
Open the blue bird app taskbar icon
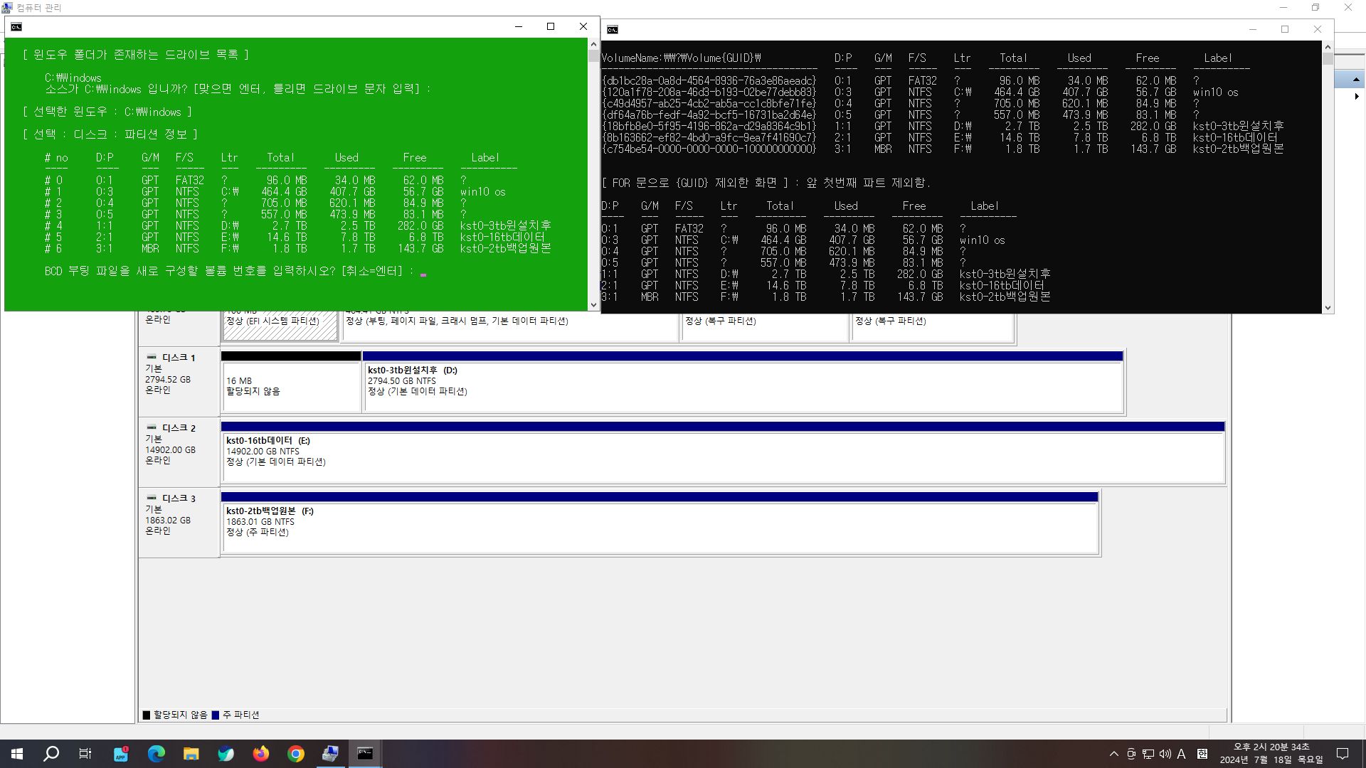226,754
